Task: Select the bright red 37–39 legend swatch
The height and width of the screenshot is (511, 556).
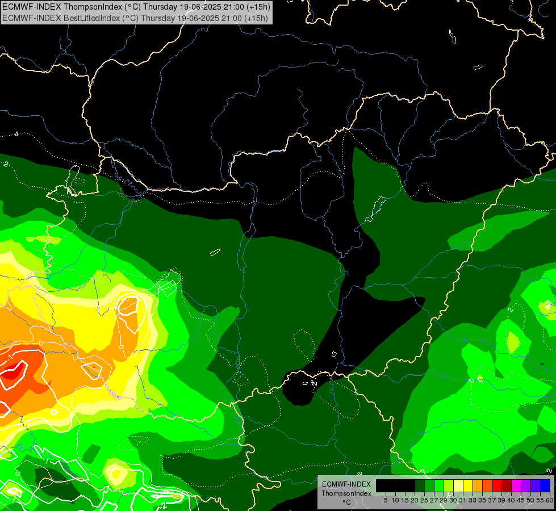Action: (x=497, y=485)
